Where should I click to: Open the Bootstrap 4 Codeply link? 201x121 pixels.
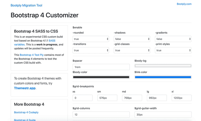(26, 112)
